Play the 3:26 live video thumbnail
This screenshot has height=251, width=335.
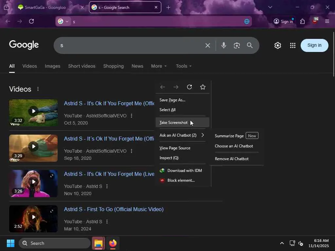[x=33, y=183]
